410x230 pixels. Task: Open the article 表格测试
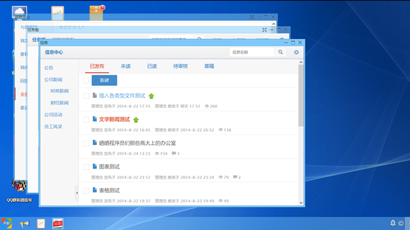(x=110, y=190)
